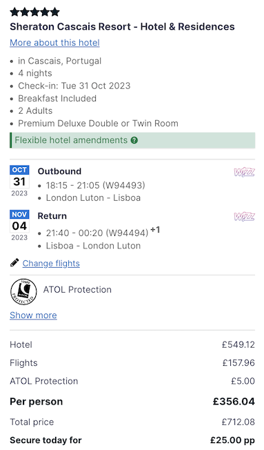Viewport: 264px width, 450px height.
Task: Click the Wizz Air logo on Return flight
Action: (244, 217)
